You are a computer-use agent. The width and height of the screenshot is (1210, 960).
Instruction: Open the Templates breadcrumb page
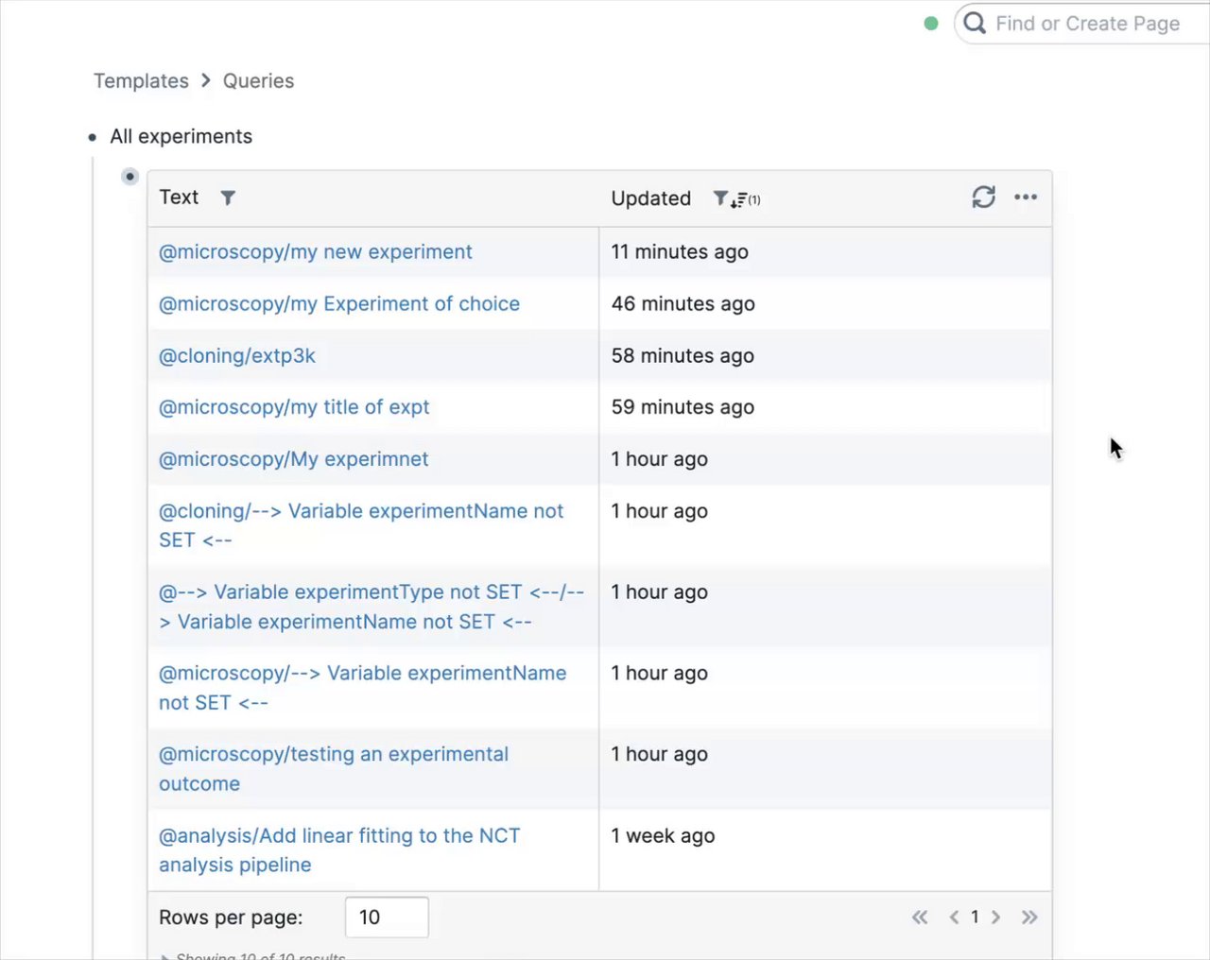141,81
